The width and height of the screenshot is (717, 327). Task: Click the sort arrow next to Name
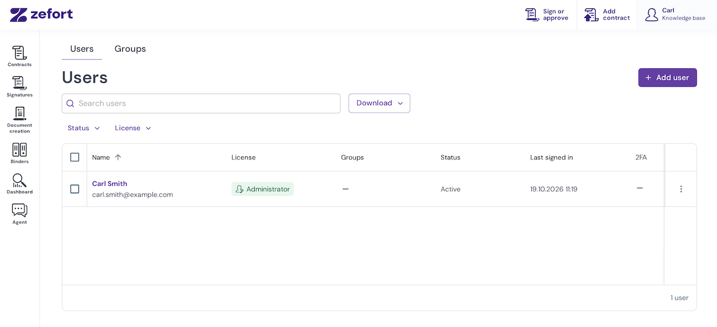118,157
